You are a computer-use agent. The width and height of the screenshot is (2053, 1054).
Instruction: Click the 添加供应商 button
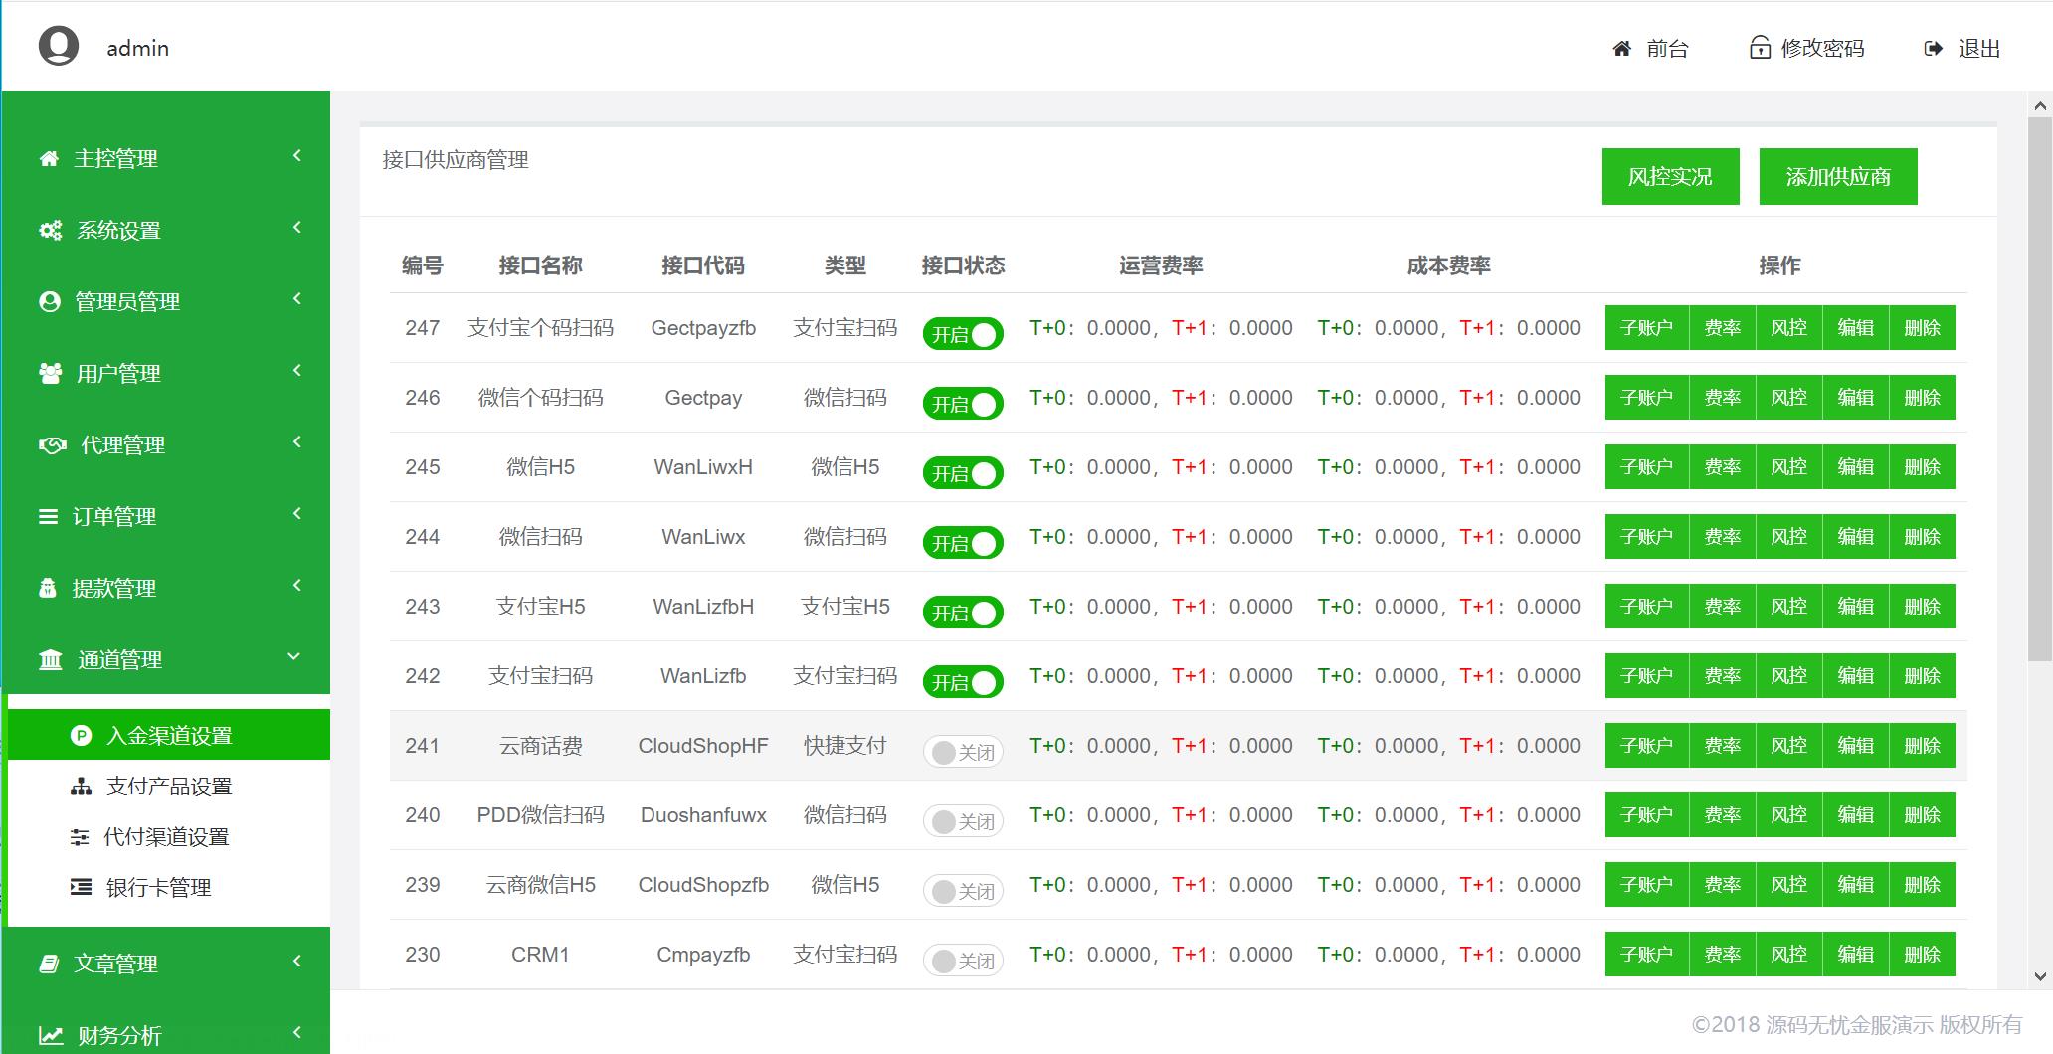pos(1837,176)
